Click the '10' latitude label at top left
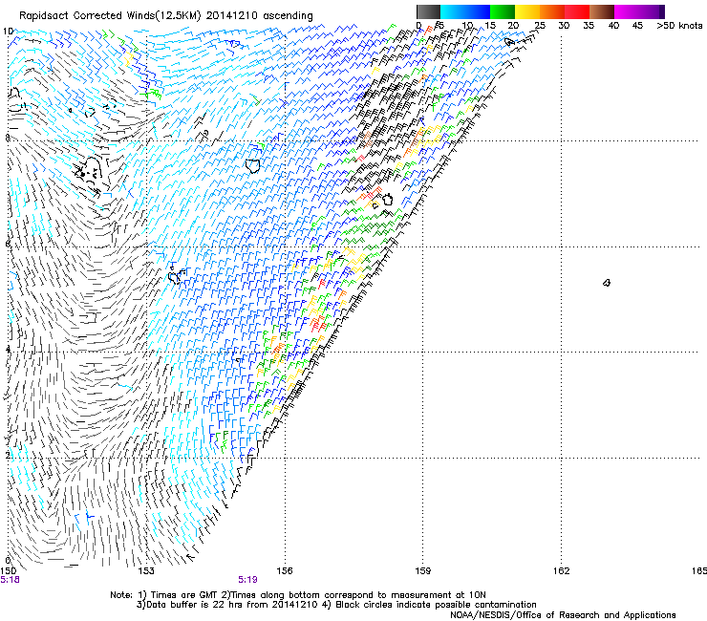This screenshot has height=621, width=707. (x=8, y=32)
